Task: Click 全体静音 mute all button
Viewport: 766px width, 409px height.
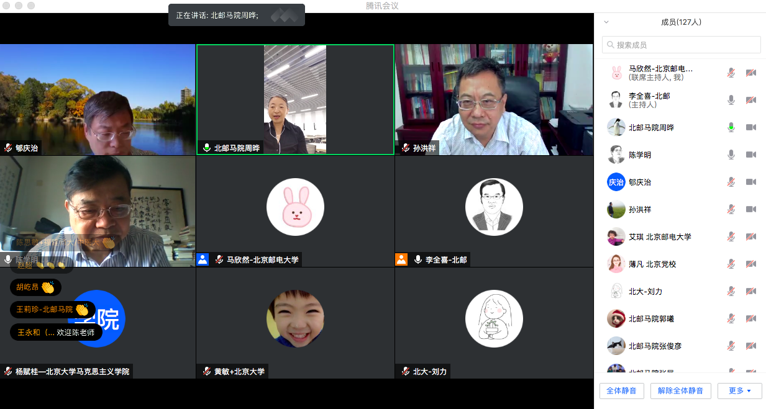Action: point(621,390)
